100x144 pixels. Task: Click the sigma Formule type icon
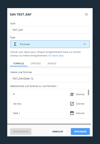click(x=15, y=44)
